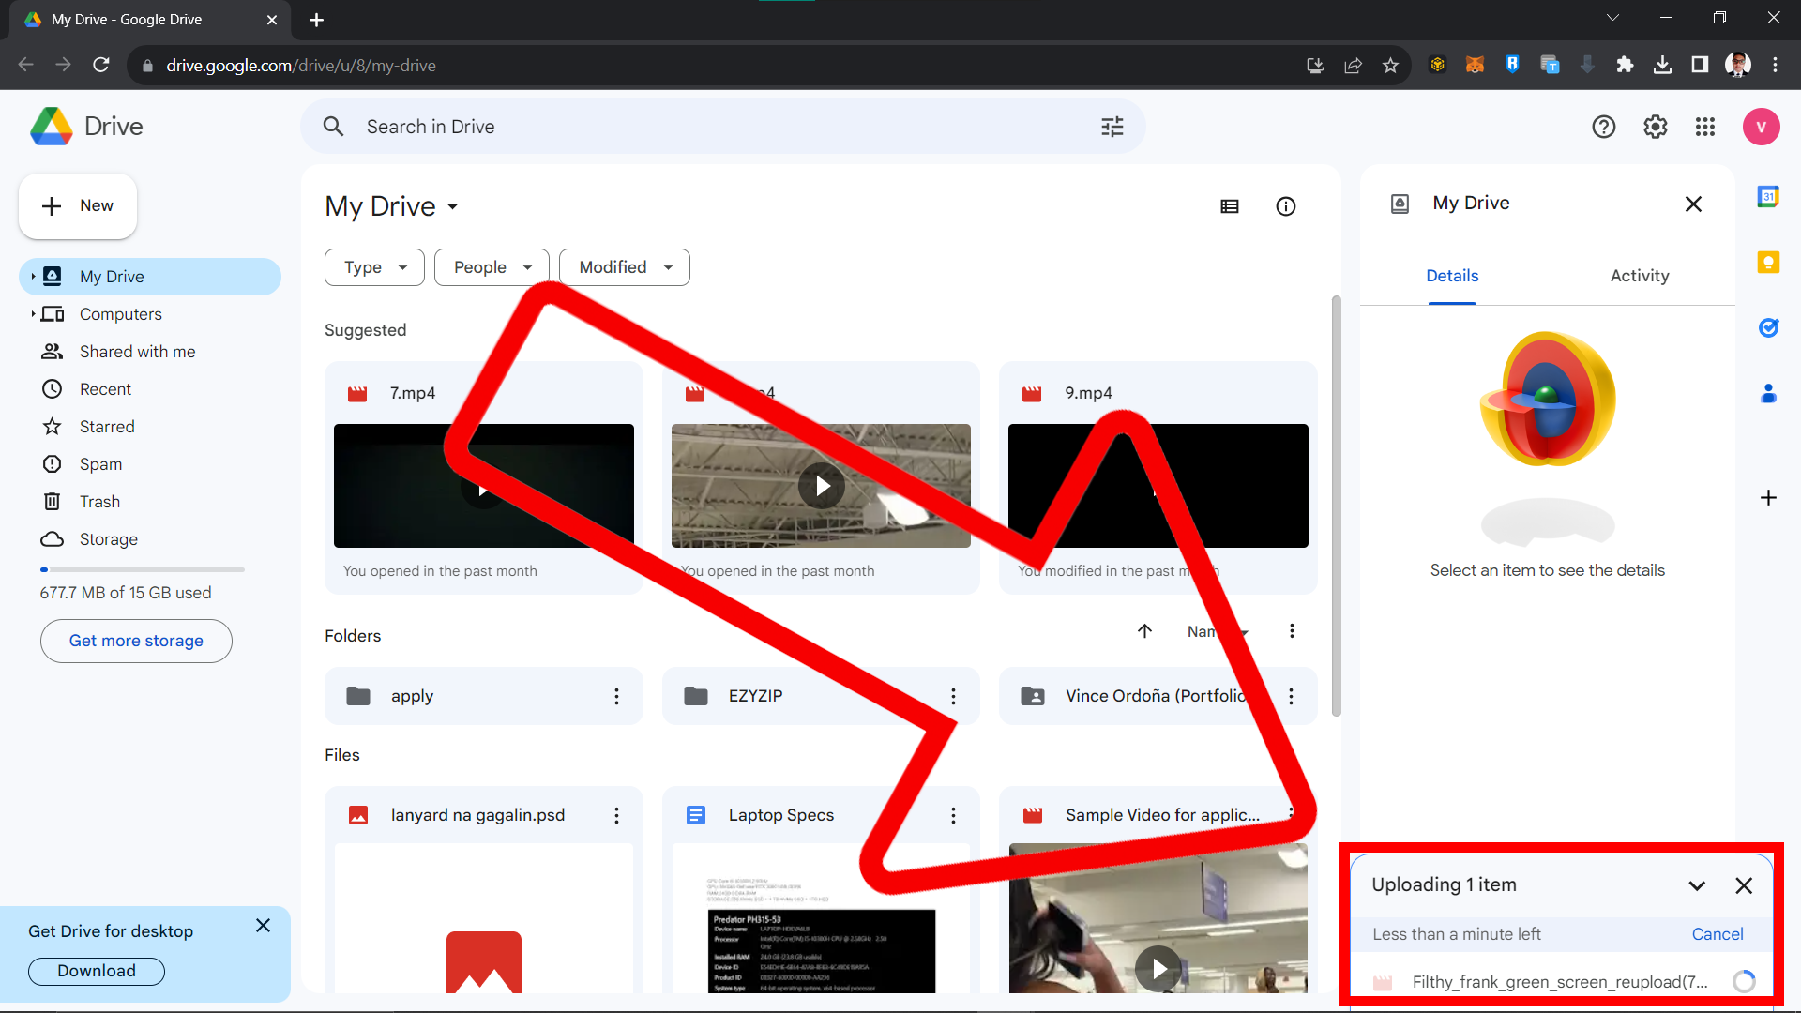
Task: Select the Details tab
Action: [1451, 275]
